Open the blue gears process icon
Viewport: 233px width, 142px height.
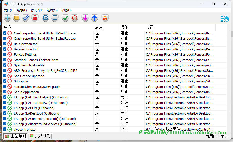coord(26,18)
